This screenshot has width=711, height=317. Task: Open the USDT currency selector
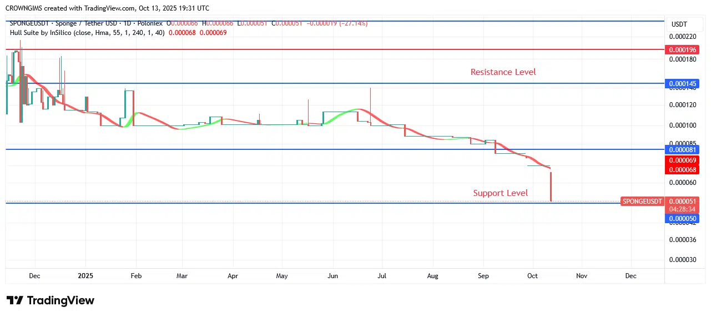pos(679,24)
